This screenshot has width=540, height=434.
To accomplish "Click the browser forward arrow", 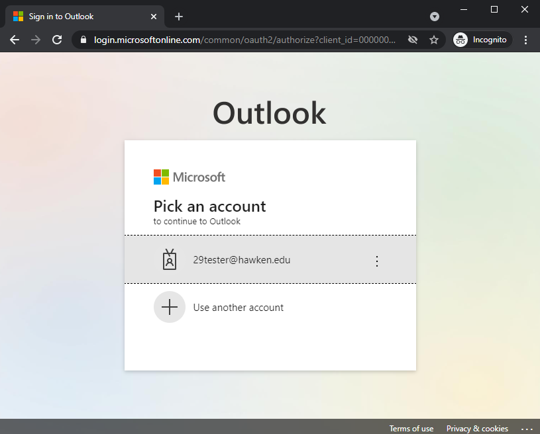I will [36, 40].
